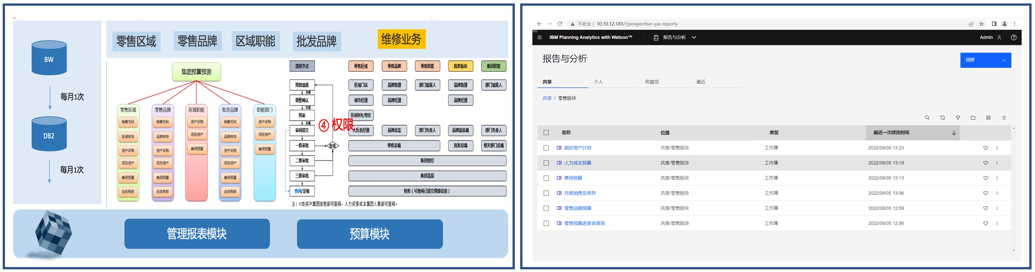Viewport: 1035px width, 272px height.
Task: Check the box for 人力成本预算
Action: pos(546,163)
